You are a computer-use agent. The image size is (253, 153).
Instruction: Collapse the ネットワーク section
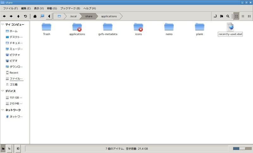(x=3, y=110)
